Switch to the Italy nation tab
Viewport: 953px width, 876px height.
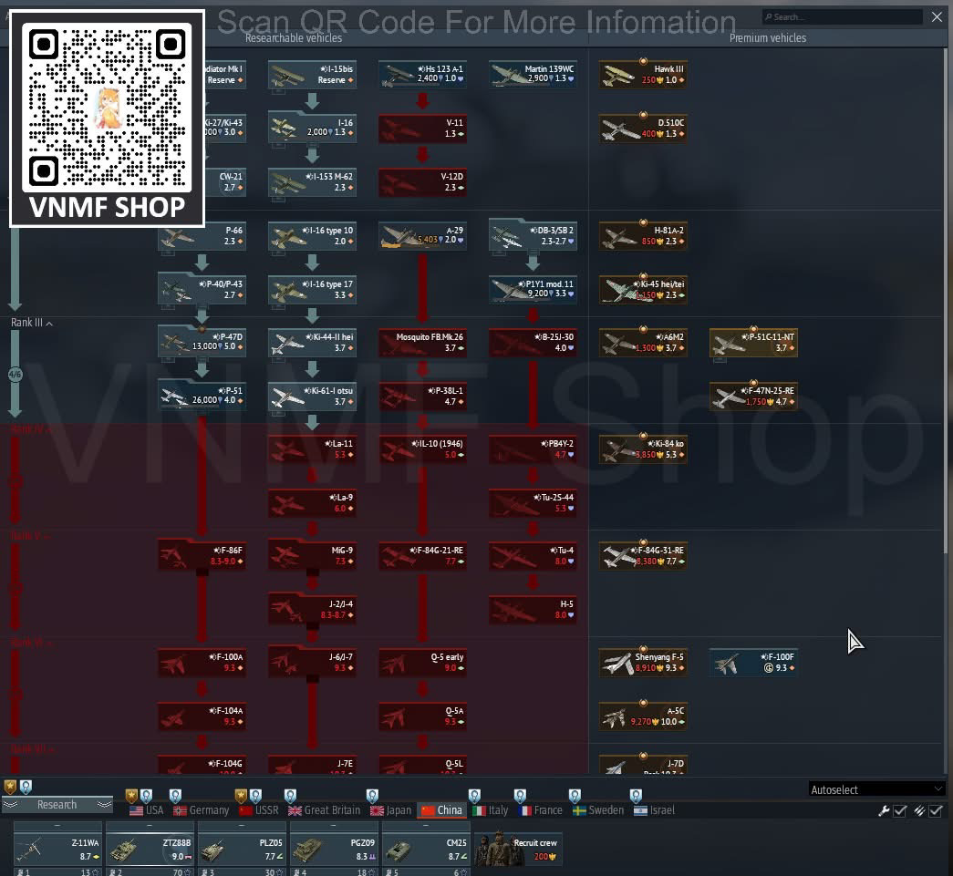tap(490, 809)
